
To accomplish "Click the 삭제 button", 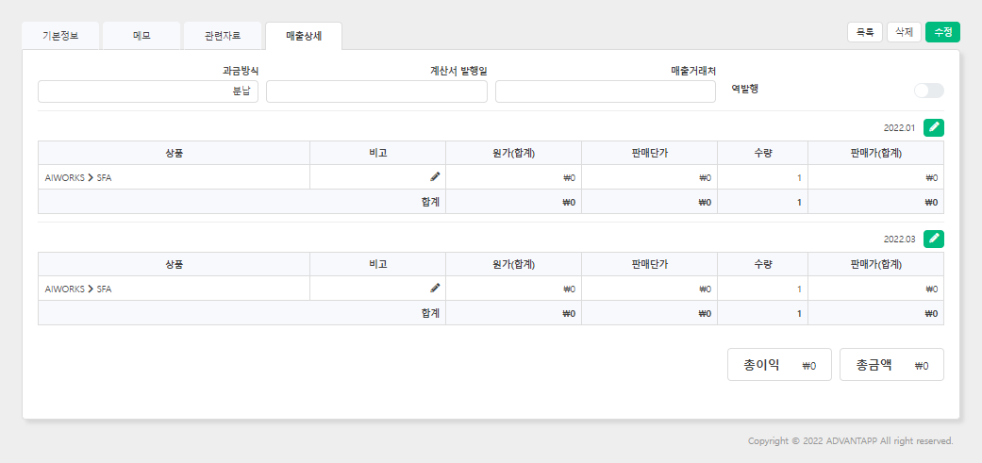I will tap(904, 32).
